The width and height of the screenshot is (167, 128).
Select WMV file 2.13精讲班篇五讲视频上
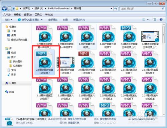150,63
